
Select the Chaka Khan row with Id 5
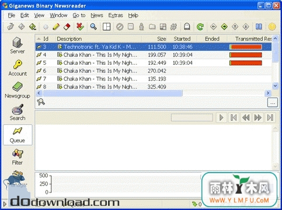tap(154, 63)
